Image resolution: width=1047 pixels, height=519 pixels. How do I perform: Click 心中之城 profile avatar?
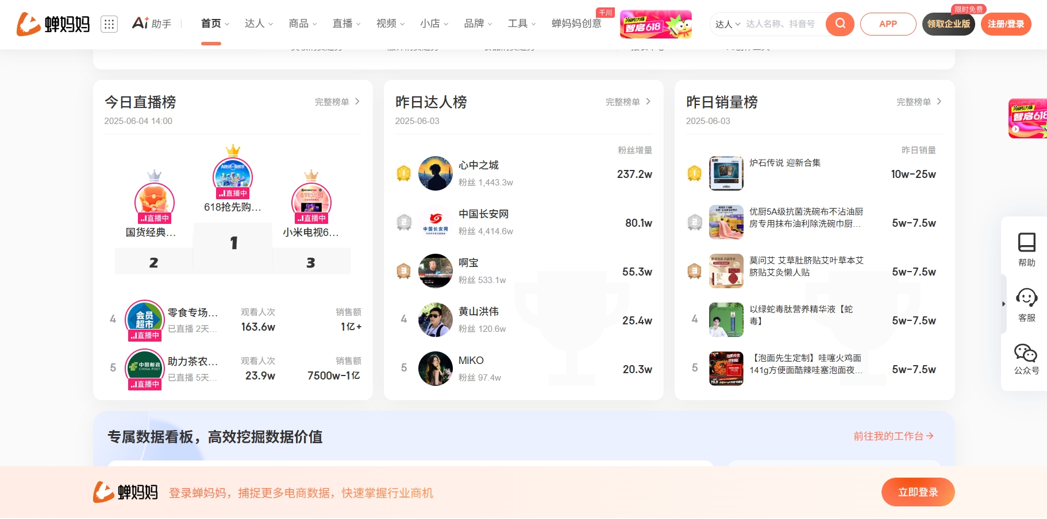click(x=436, y=173)
